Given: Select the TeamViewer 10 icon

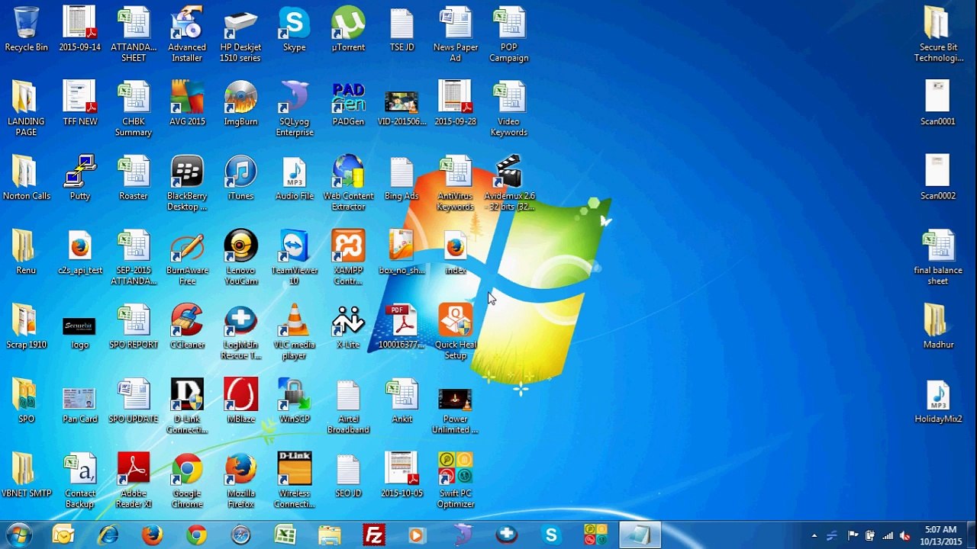Looking at the screenshot, I should tap(294, 258).
